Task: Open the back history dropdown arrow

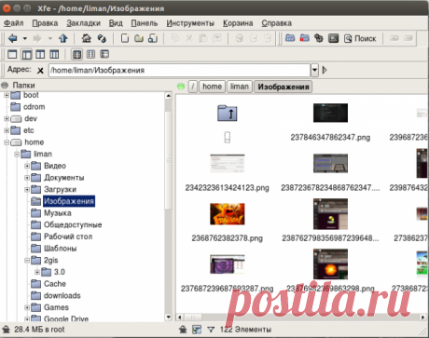Action: click(x=25, y=38)
